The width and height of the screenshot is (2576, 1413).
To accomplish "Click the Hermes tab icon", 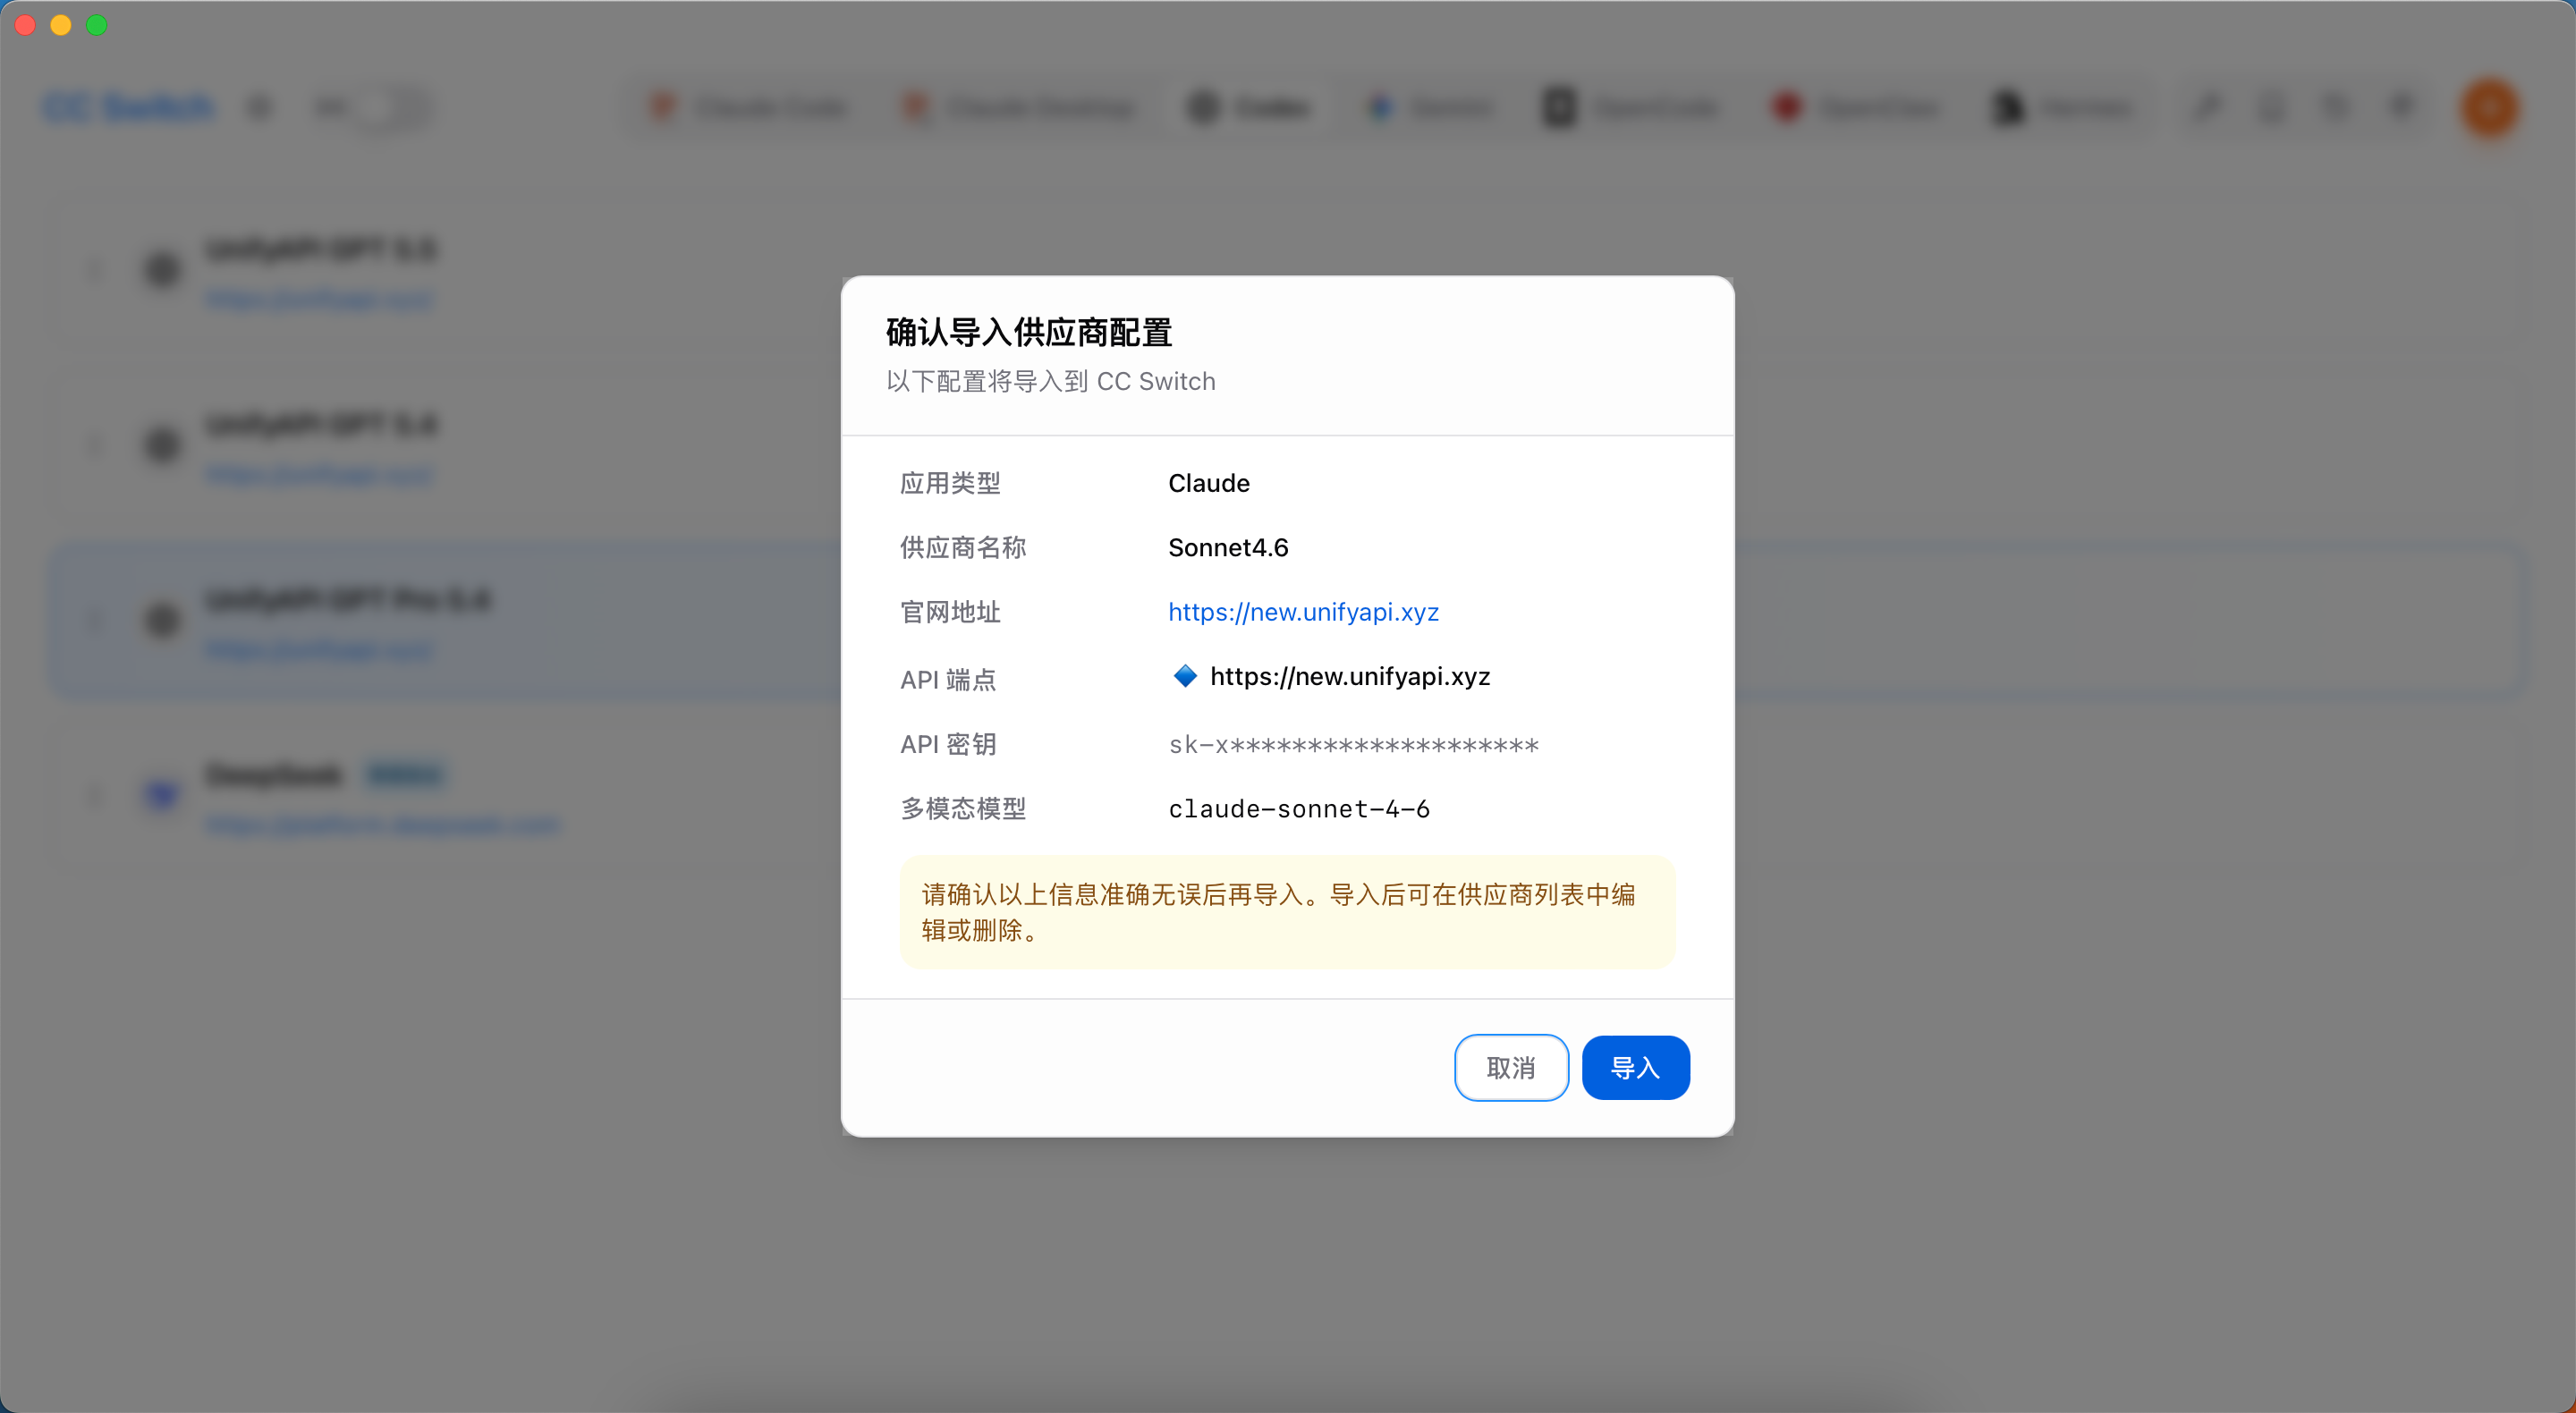I will [2007, 107].
